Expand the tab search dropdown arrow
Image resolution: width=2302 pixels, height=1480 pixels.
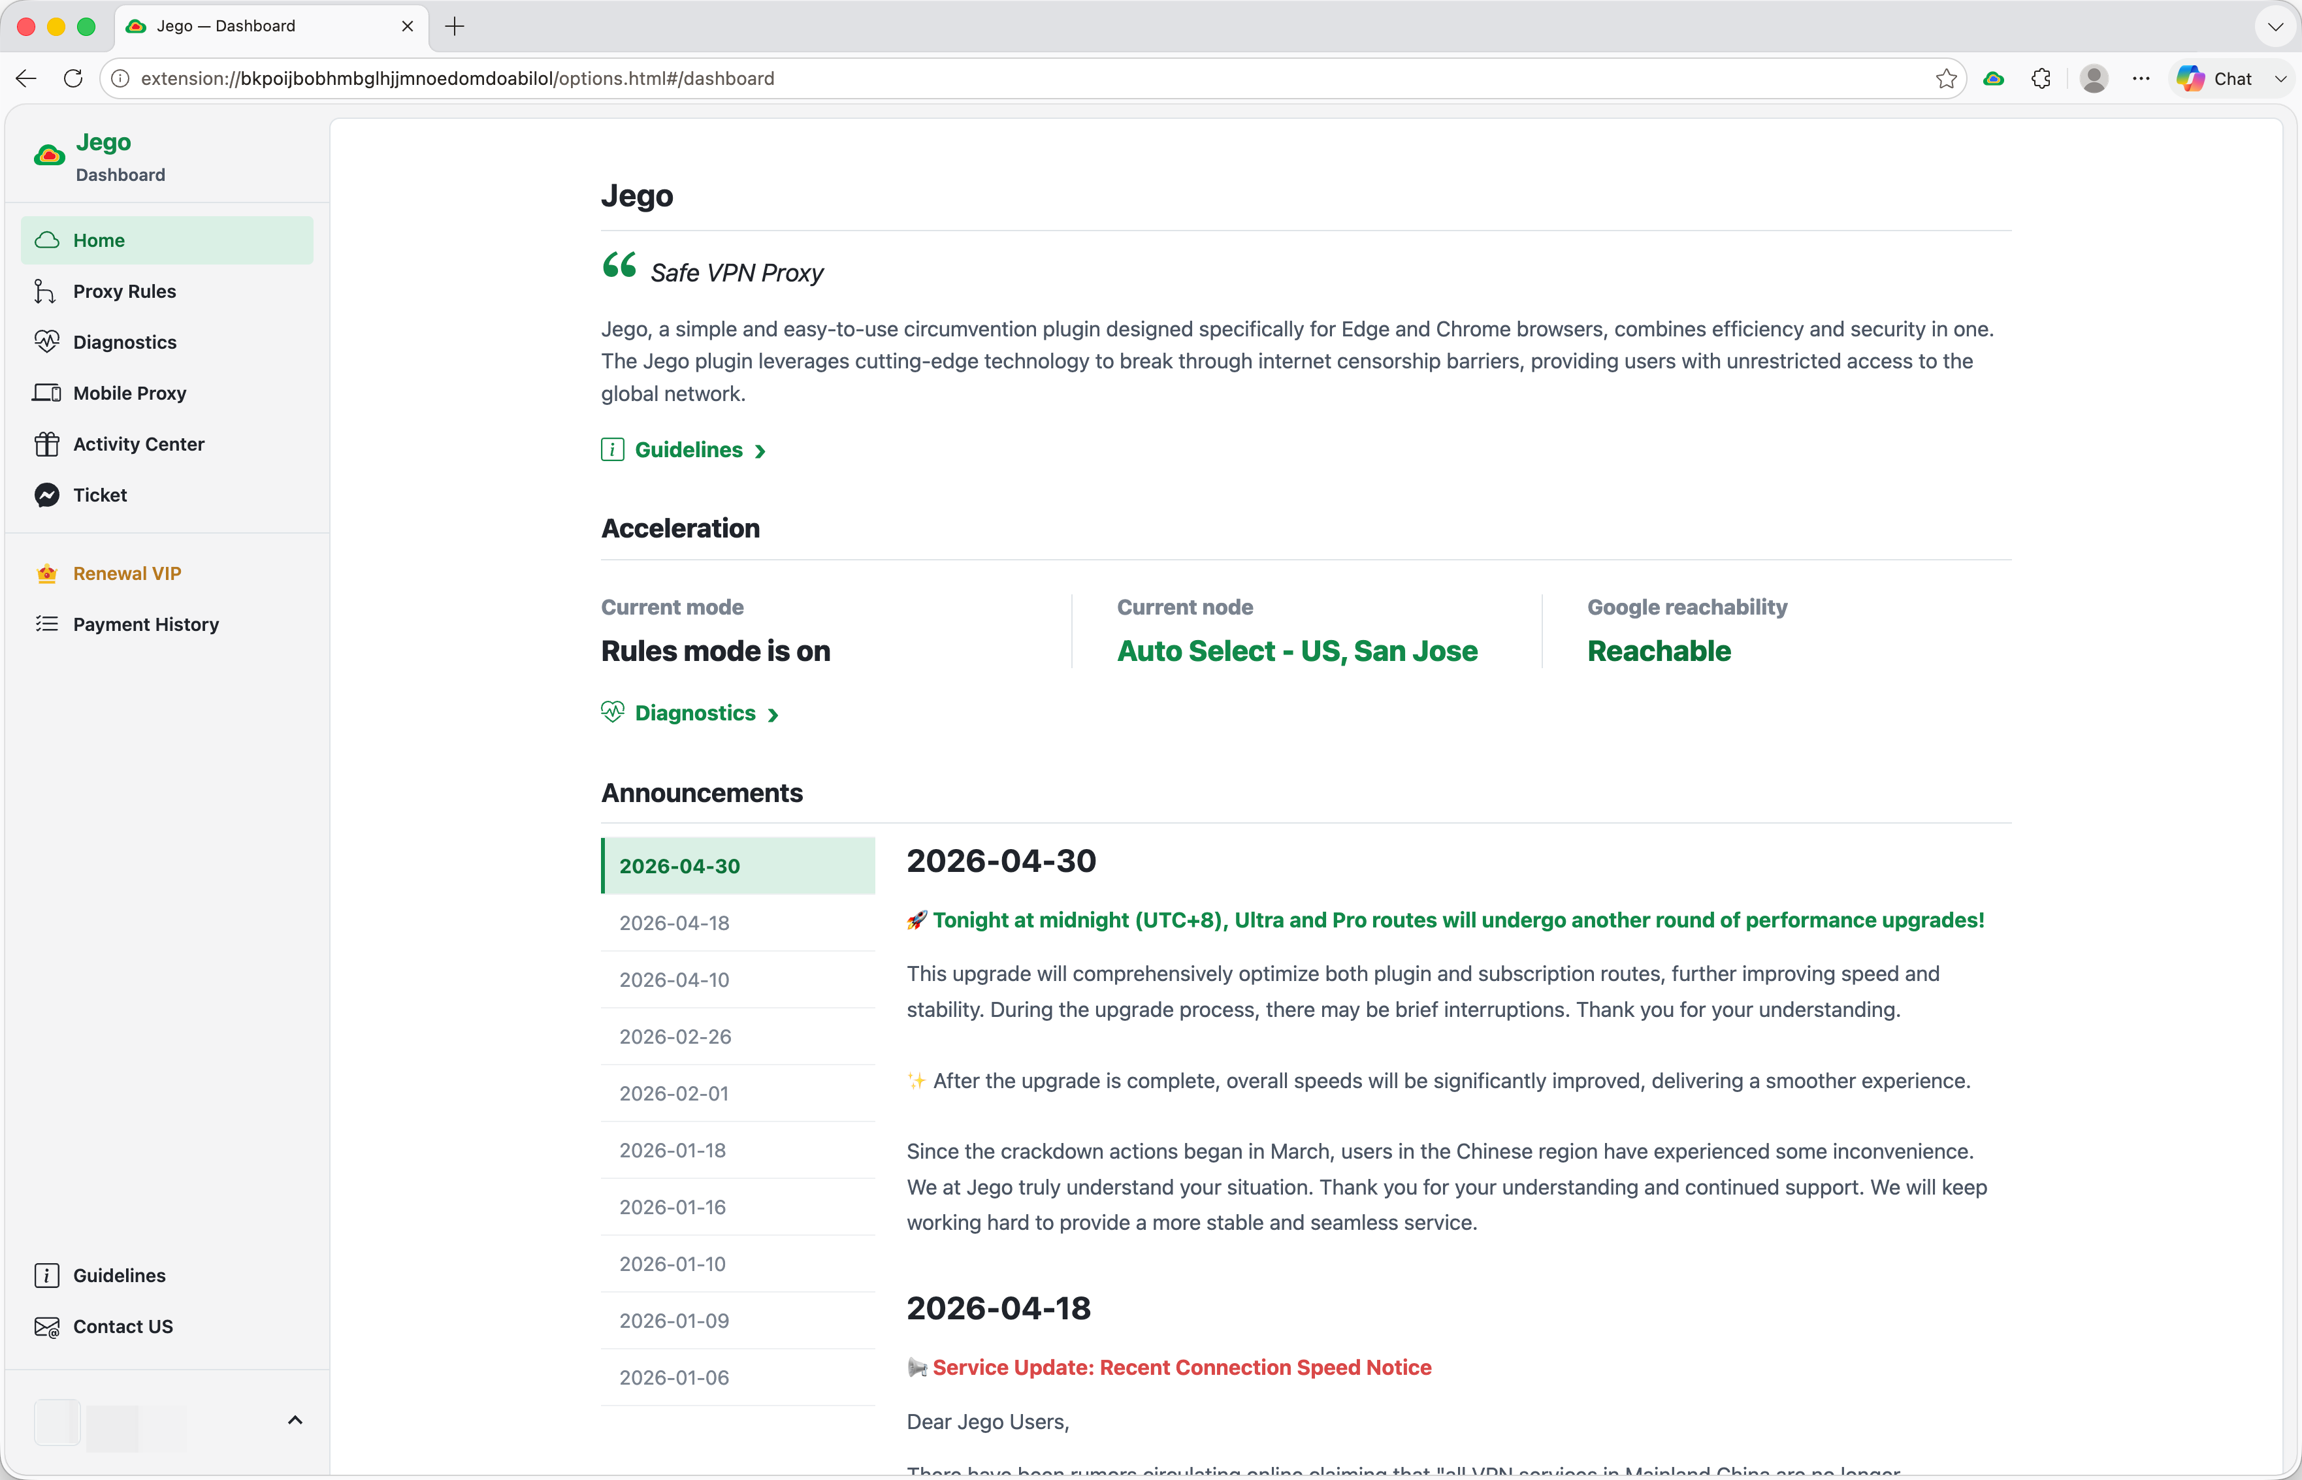2275,26
